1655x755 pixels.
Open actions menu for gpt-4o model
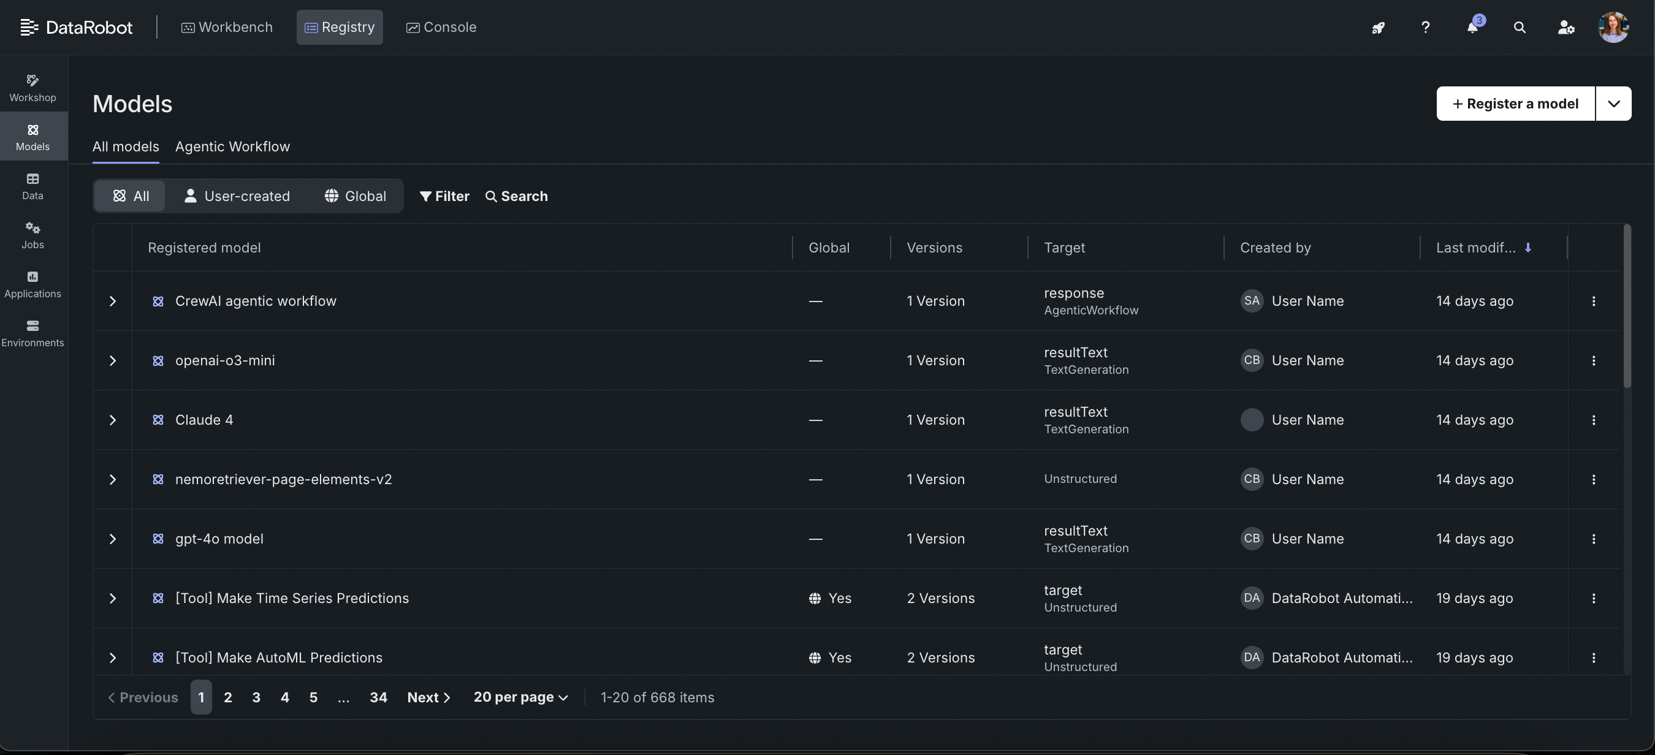(1593, 539)
